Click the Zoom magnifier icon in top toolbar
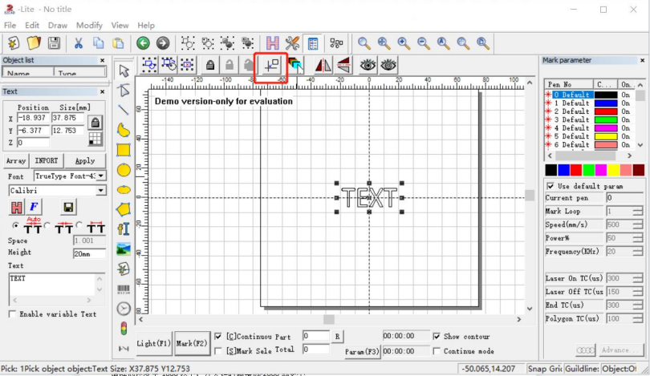This screenshot has width=650, height=376. click(364, 43)
